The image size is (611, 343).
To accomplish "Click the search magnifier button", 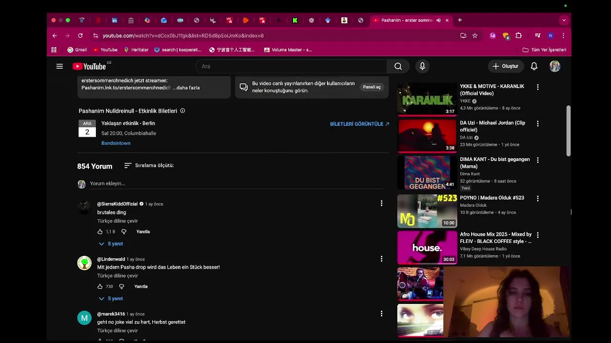I will pos(398,66).
